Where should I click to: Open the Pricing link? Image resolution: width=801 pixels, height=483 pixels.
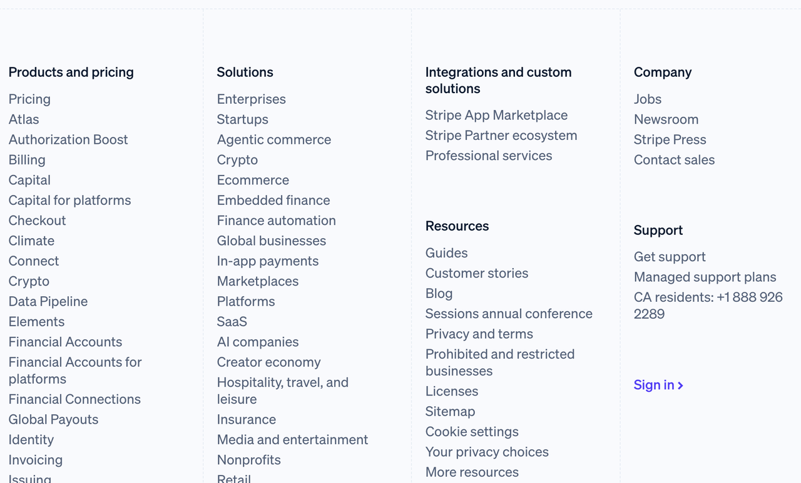pos(29,99)
